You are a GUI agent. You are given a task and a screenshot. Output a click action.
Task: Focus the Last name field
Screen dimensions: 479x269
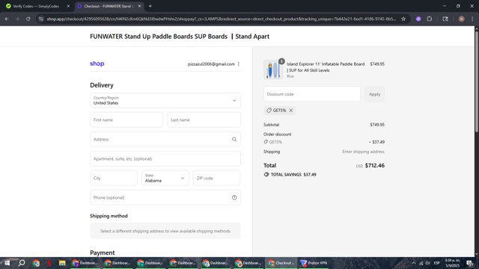(204, 120)
